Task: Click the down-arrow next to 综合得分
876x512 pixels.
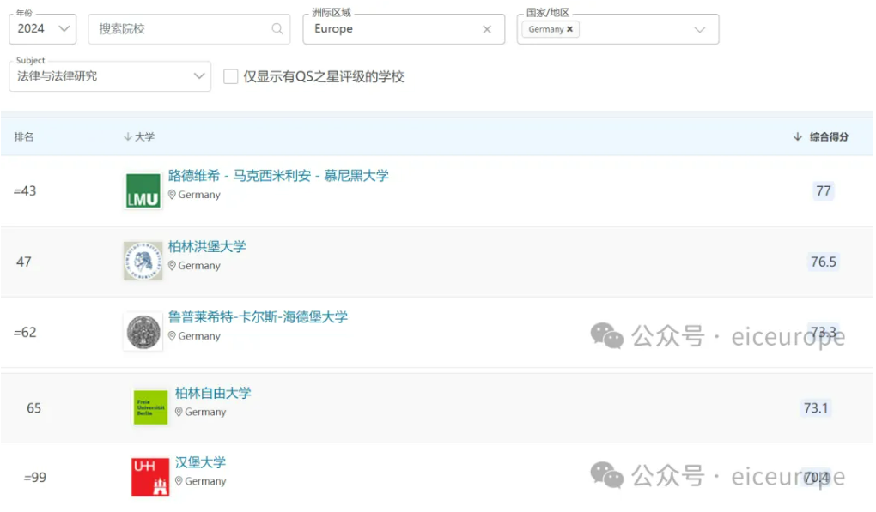Action: pos(798,136)
